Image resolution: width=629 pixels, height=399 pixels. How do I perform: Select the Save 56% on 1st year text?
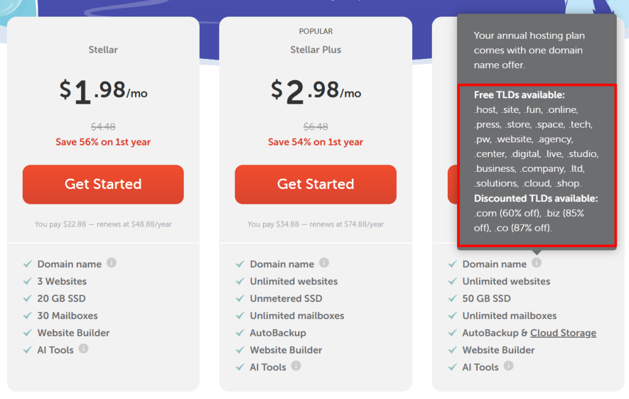pyautogui.click(x=103, y=141)
